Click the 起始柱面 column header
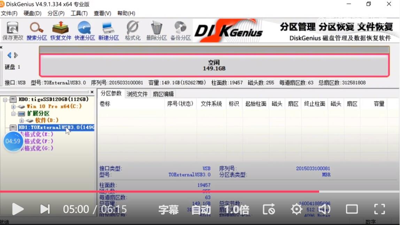Screen dimensions: 400x225 [256, 104]
